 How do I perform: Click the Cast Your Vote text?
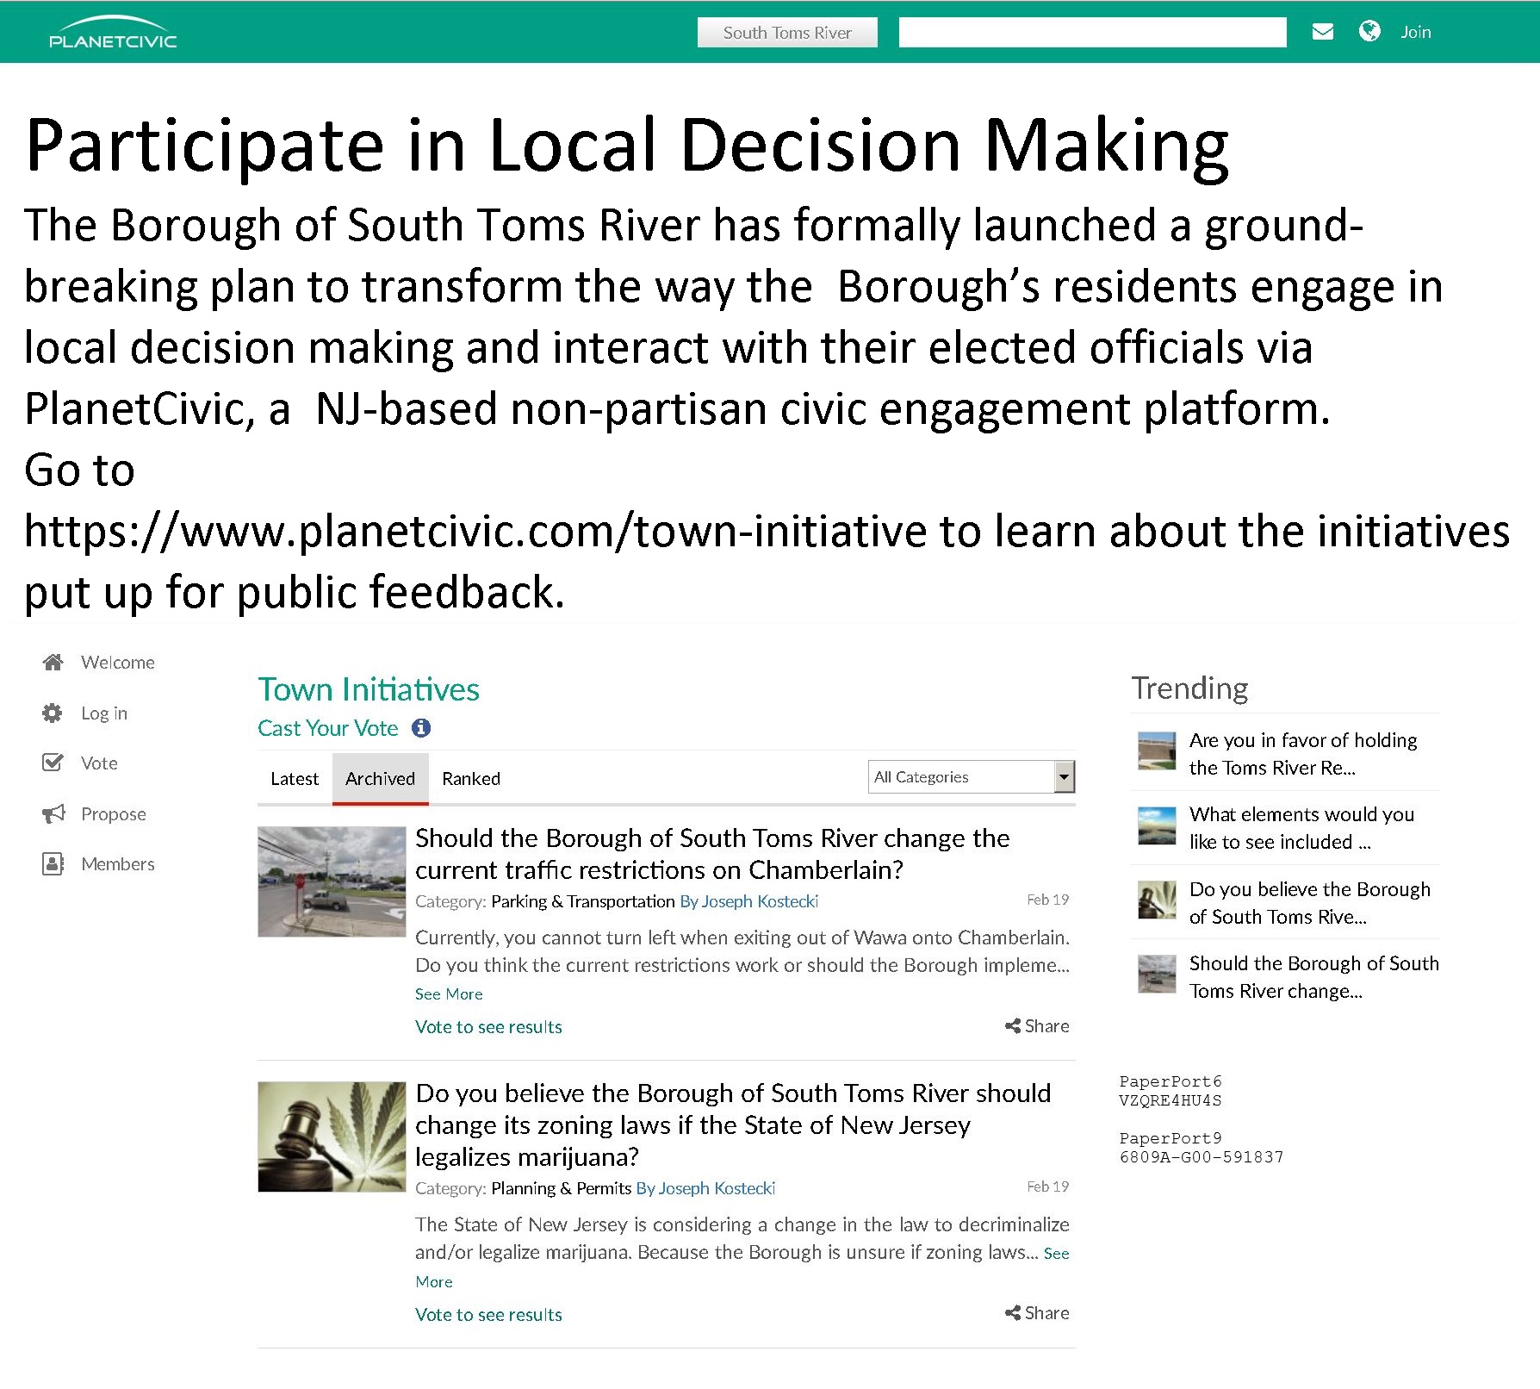coord(328,728)
